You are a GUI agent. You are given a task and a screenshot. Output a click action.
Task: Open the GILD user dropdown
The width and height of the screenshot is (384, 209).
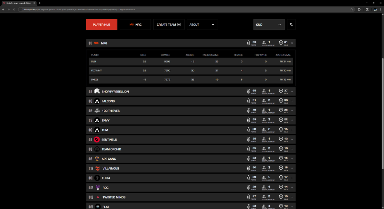point(269,25)
